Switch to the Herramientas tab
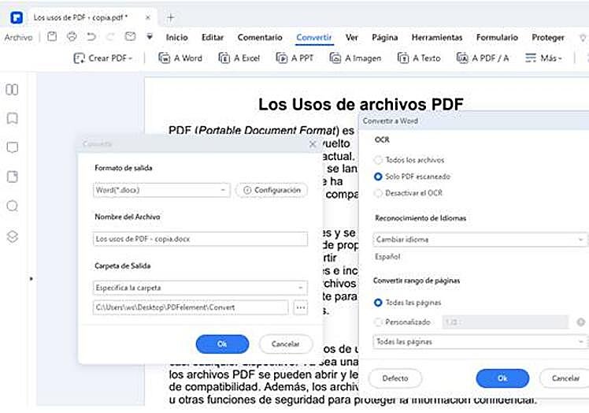 436,37
